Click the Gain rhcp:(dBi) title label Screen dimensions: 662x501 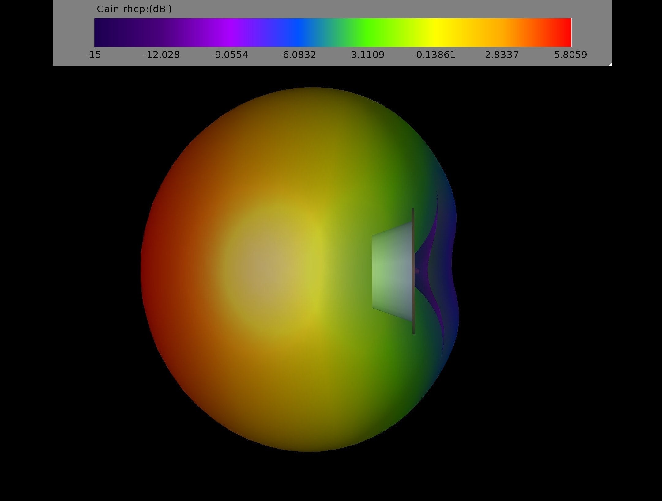click(134, 9)
